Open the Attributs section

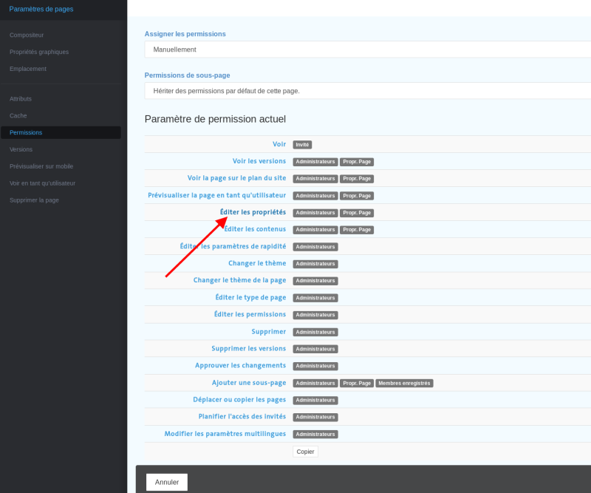coord(21,99)
